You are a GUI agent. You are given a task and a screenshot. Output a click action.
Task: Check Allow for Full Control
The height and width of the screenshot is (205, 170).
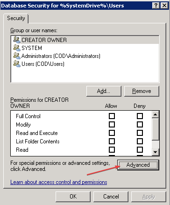point(112,116)
